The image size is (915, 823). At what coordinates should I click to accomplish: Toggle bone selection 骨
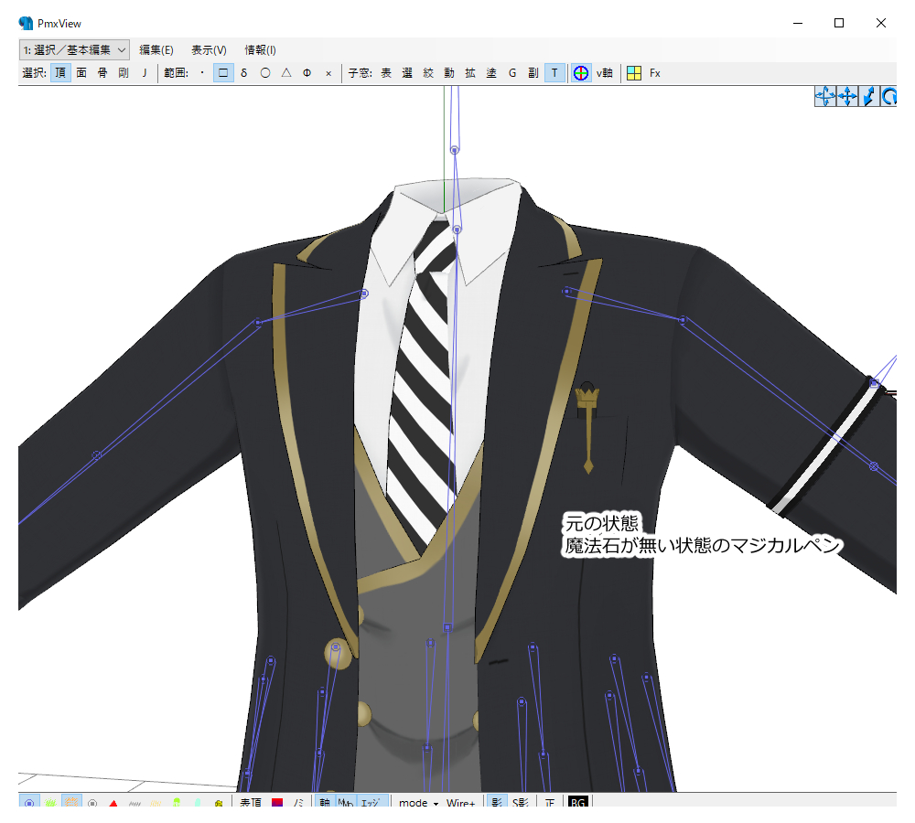(102, 73)
